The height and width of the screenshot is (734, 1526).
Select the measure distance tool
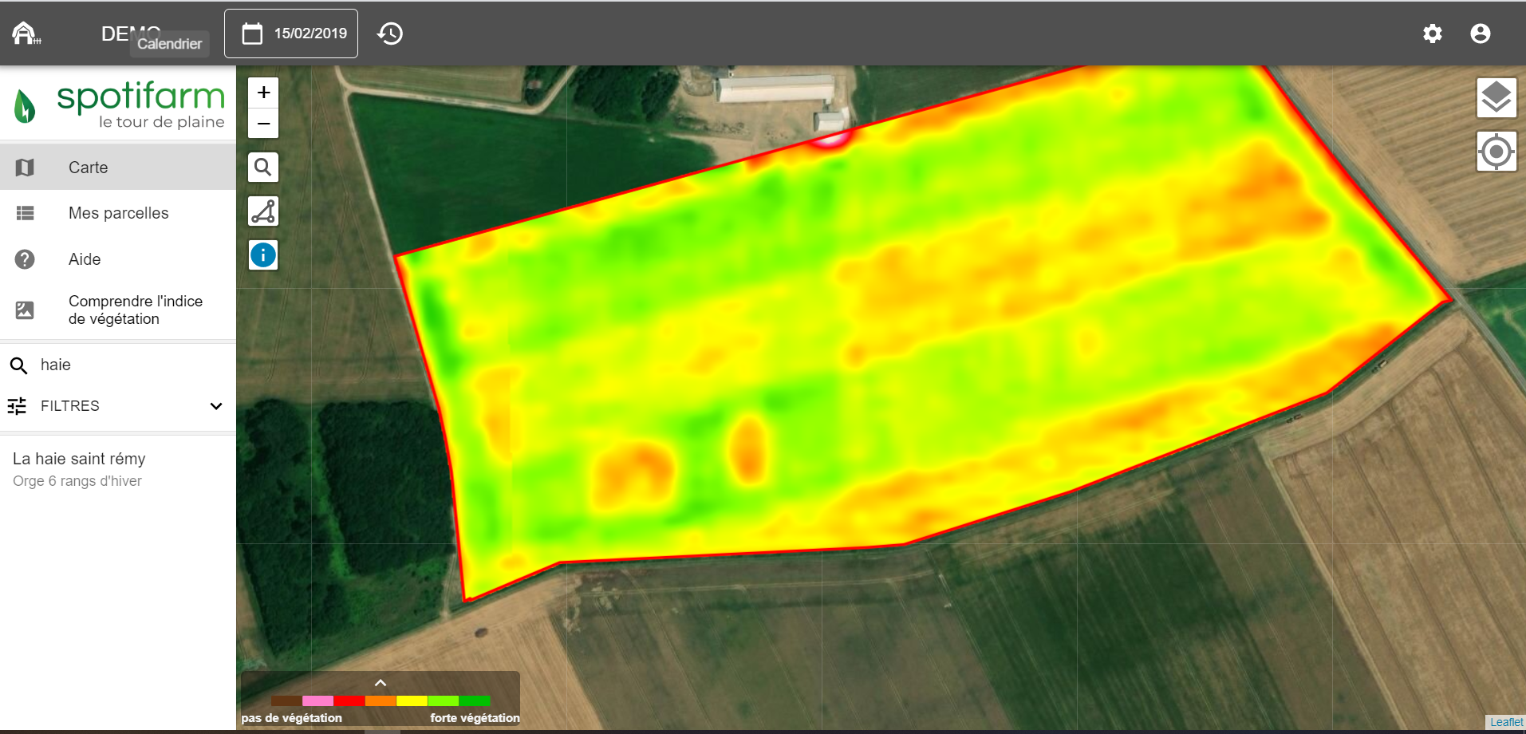[x=263, y=211]
